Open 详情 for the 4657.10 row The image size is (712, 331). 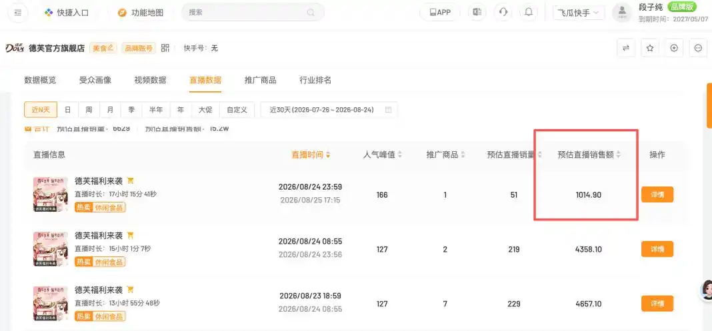(657, 303)
